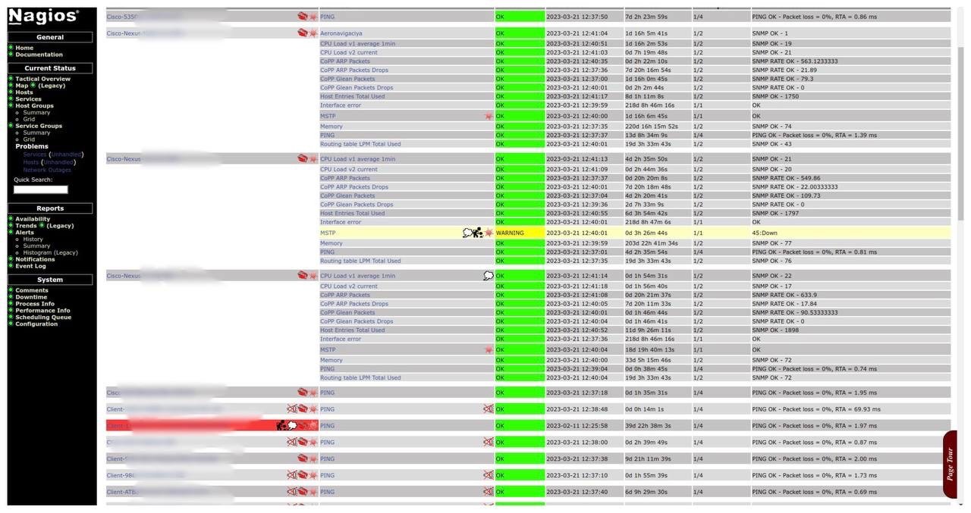This screenshot has height=513, width=971.
Task: Open Downtime under System
Action: [x=31, y=297]
